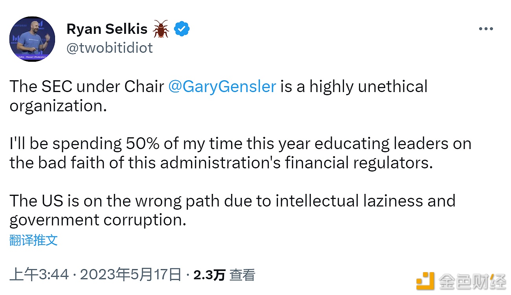
Task: Click the cockroach emoji beside the name
Action: [160, 29]
